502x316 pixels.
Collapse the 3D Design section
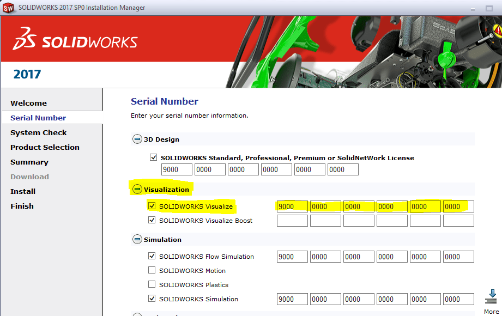click(x=137, y=139)
